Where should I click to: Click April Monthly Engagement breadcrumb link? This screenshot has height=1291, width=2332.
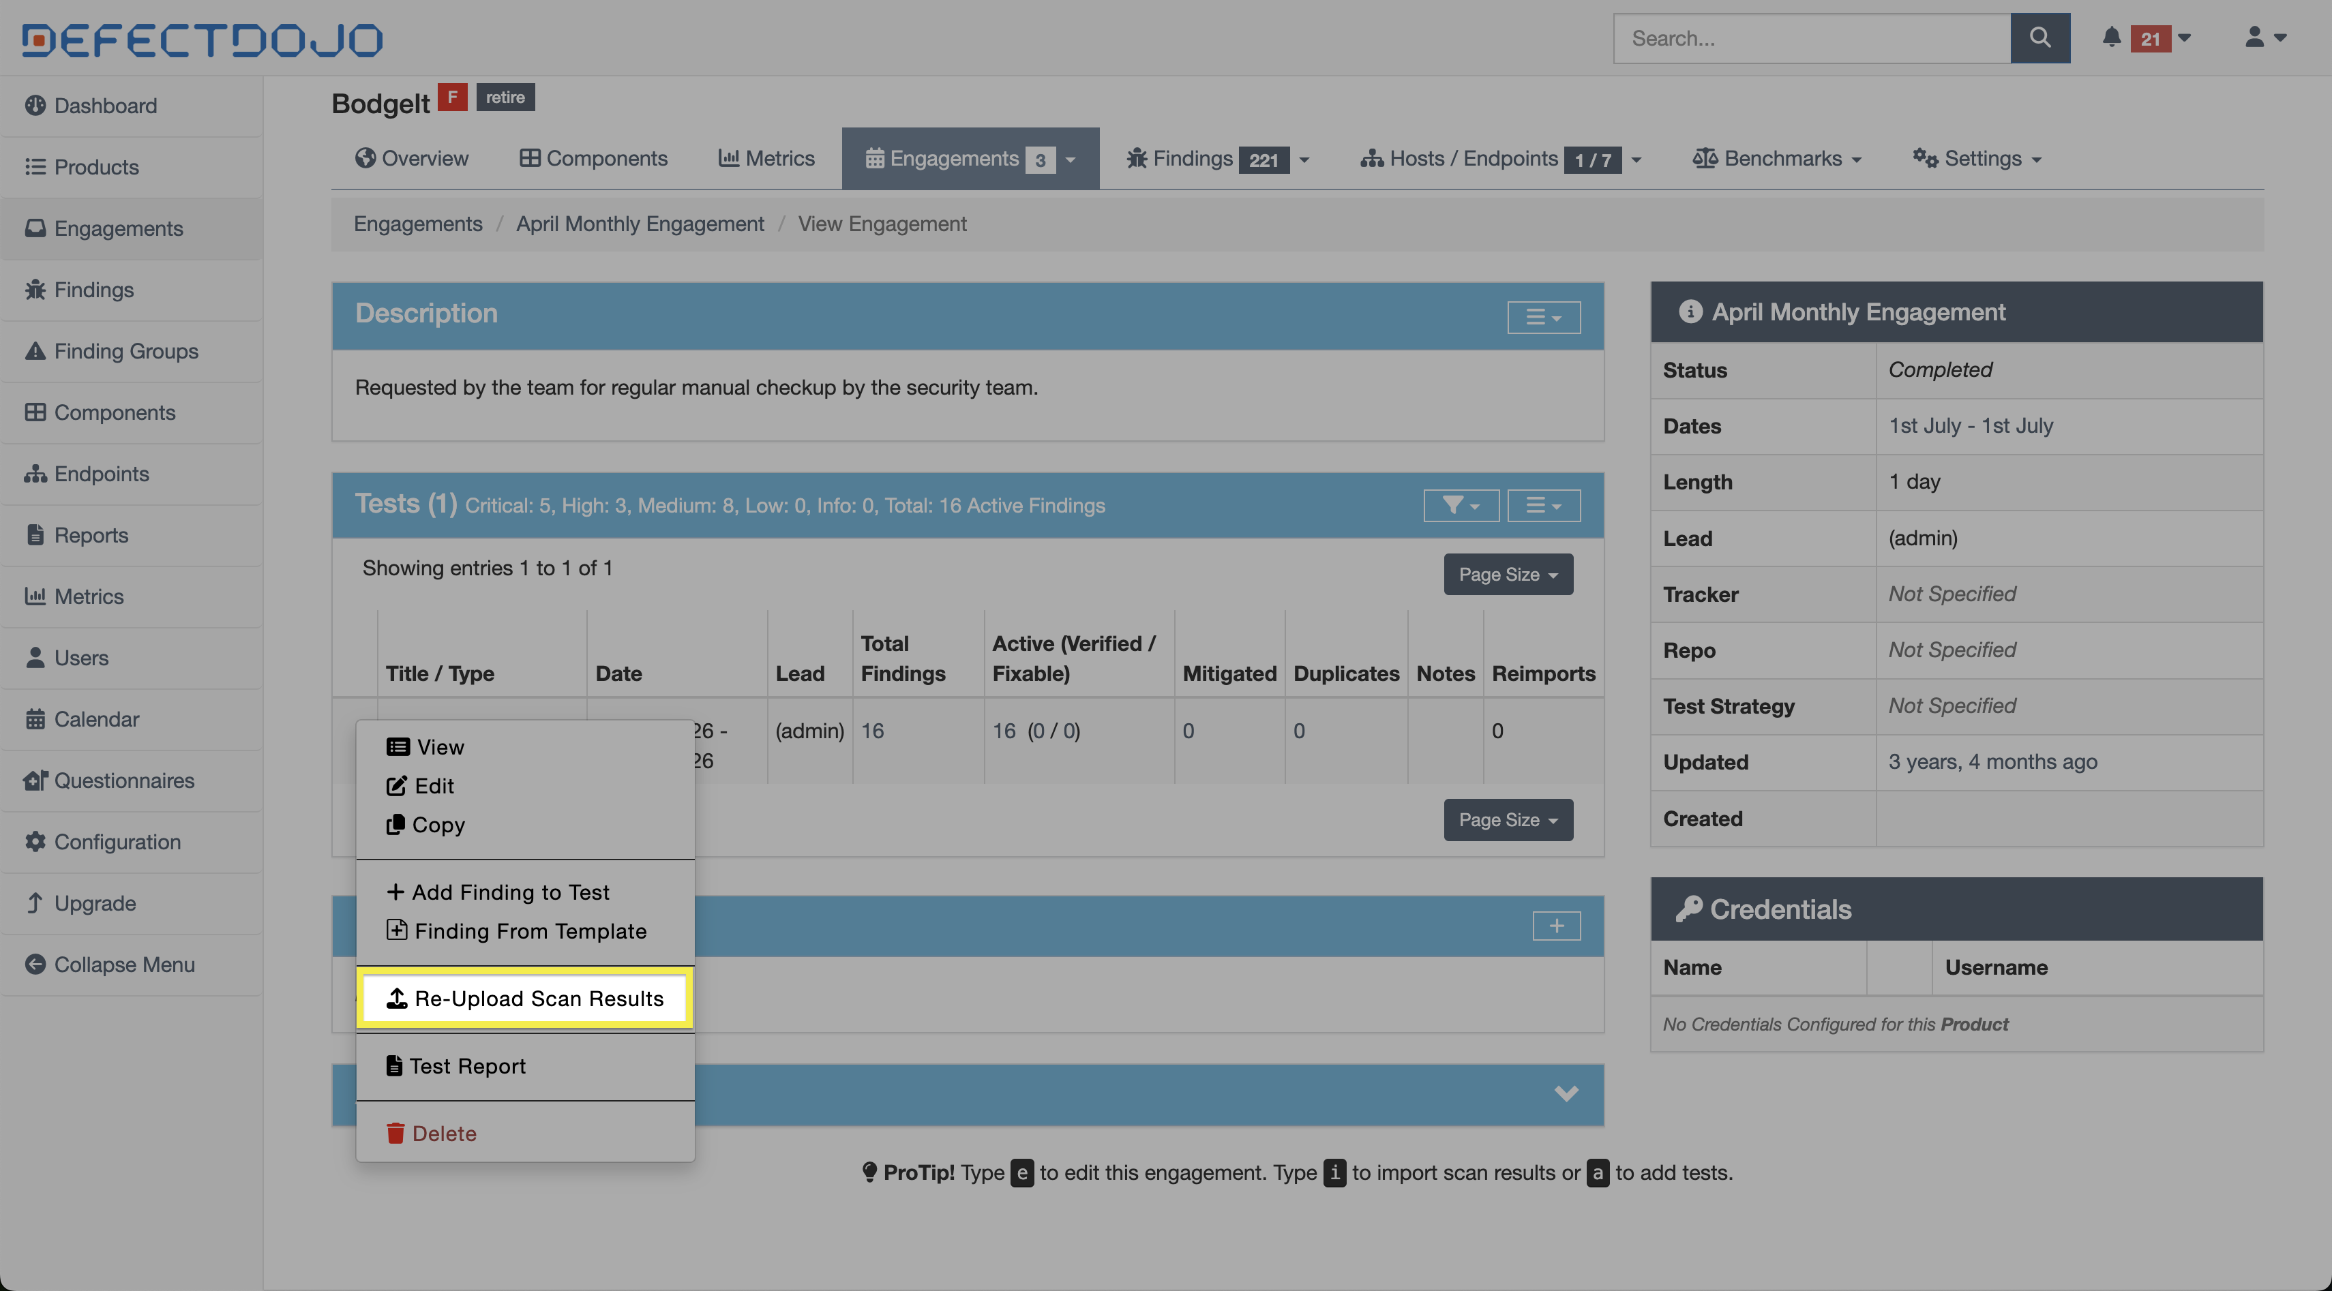coord(639,224)
